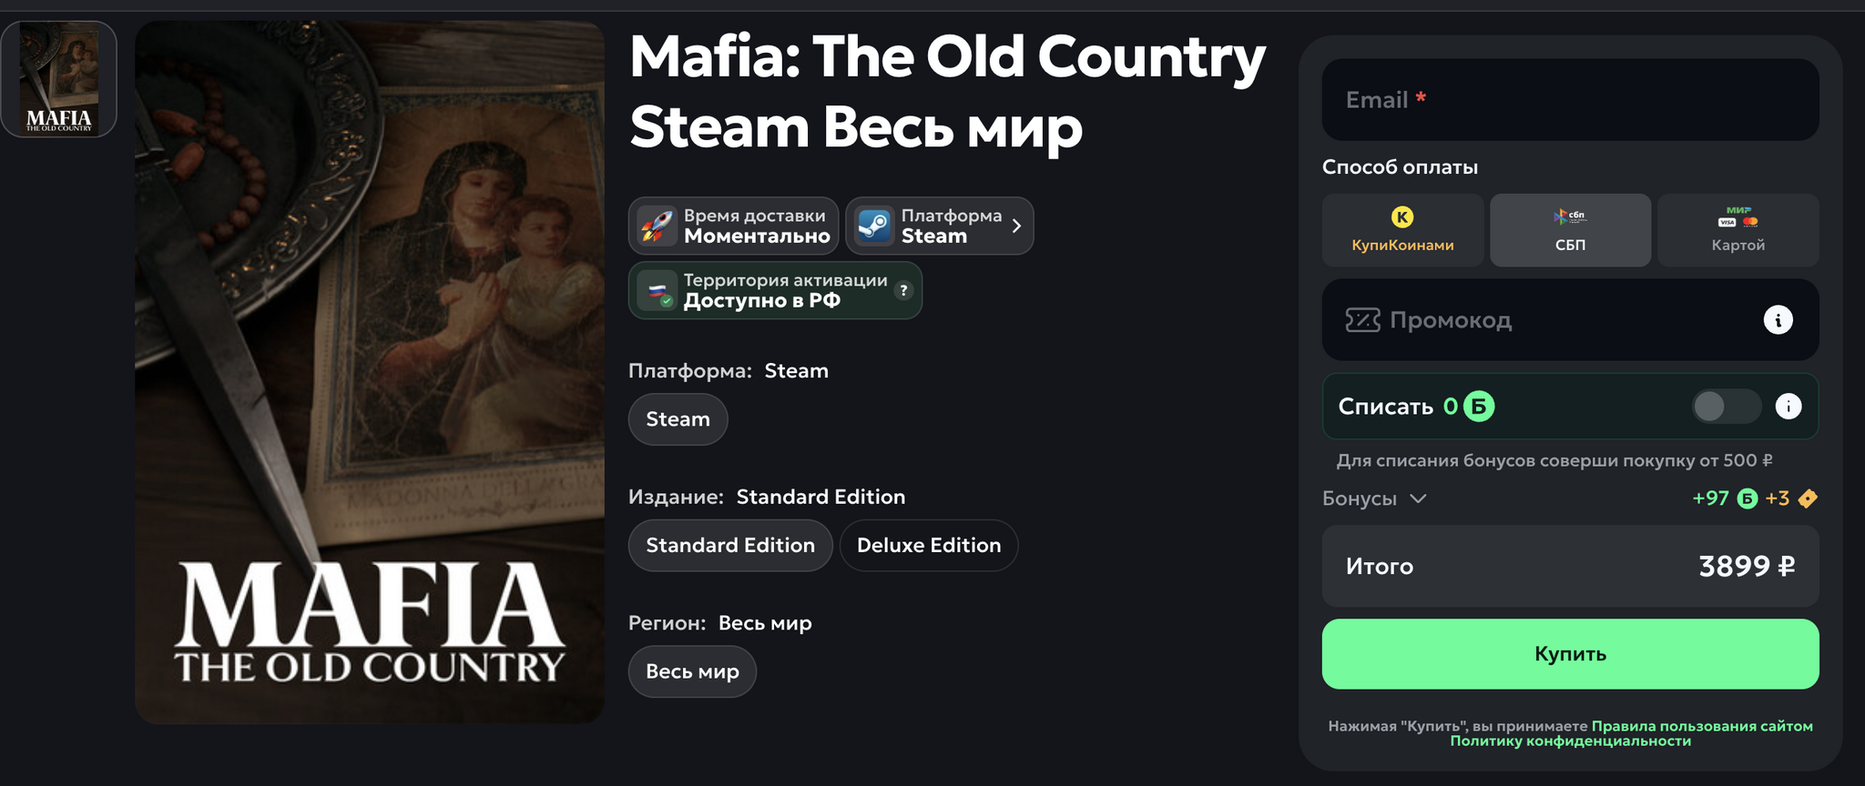
Task: Choose КупиКоинами payment method
Action: 1402,230
